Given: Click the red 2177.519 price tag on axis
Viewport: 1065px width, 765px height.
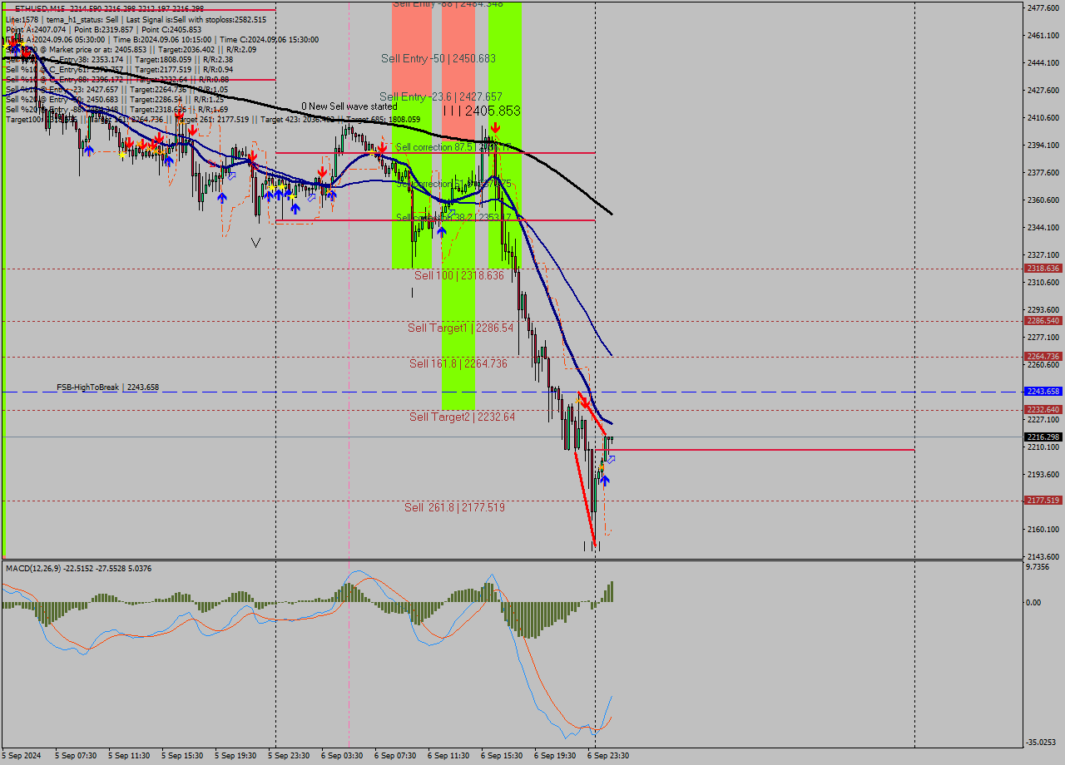Looking at the screenshot, I should [1043, 501].
